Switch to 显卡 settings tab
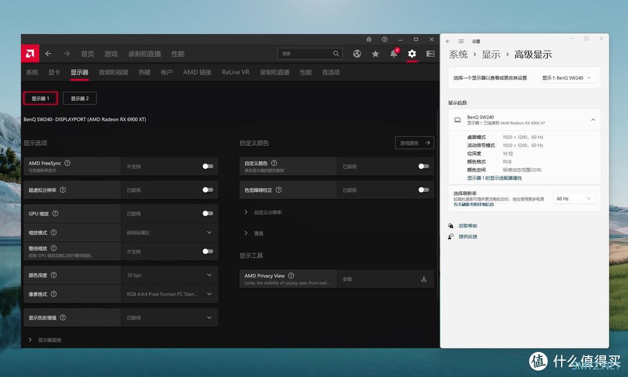The image size is (628, 377). coord(54,72)
